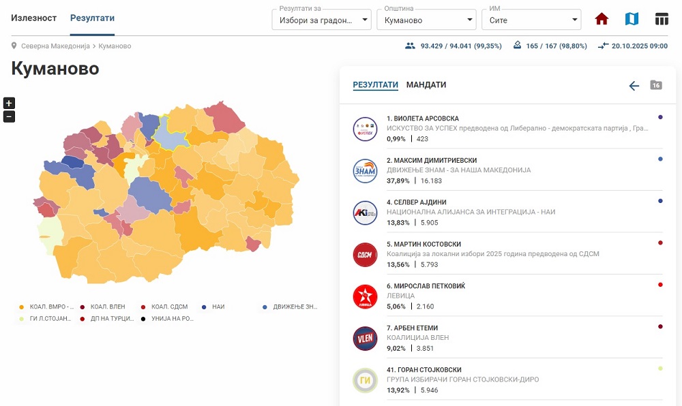682x406 pixels.
Task: Click the VLEN coalition logo
Action: click(365, 339)
